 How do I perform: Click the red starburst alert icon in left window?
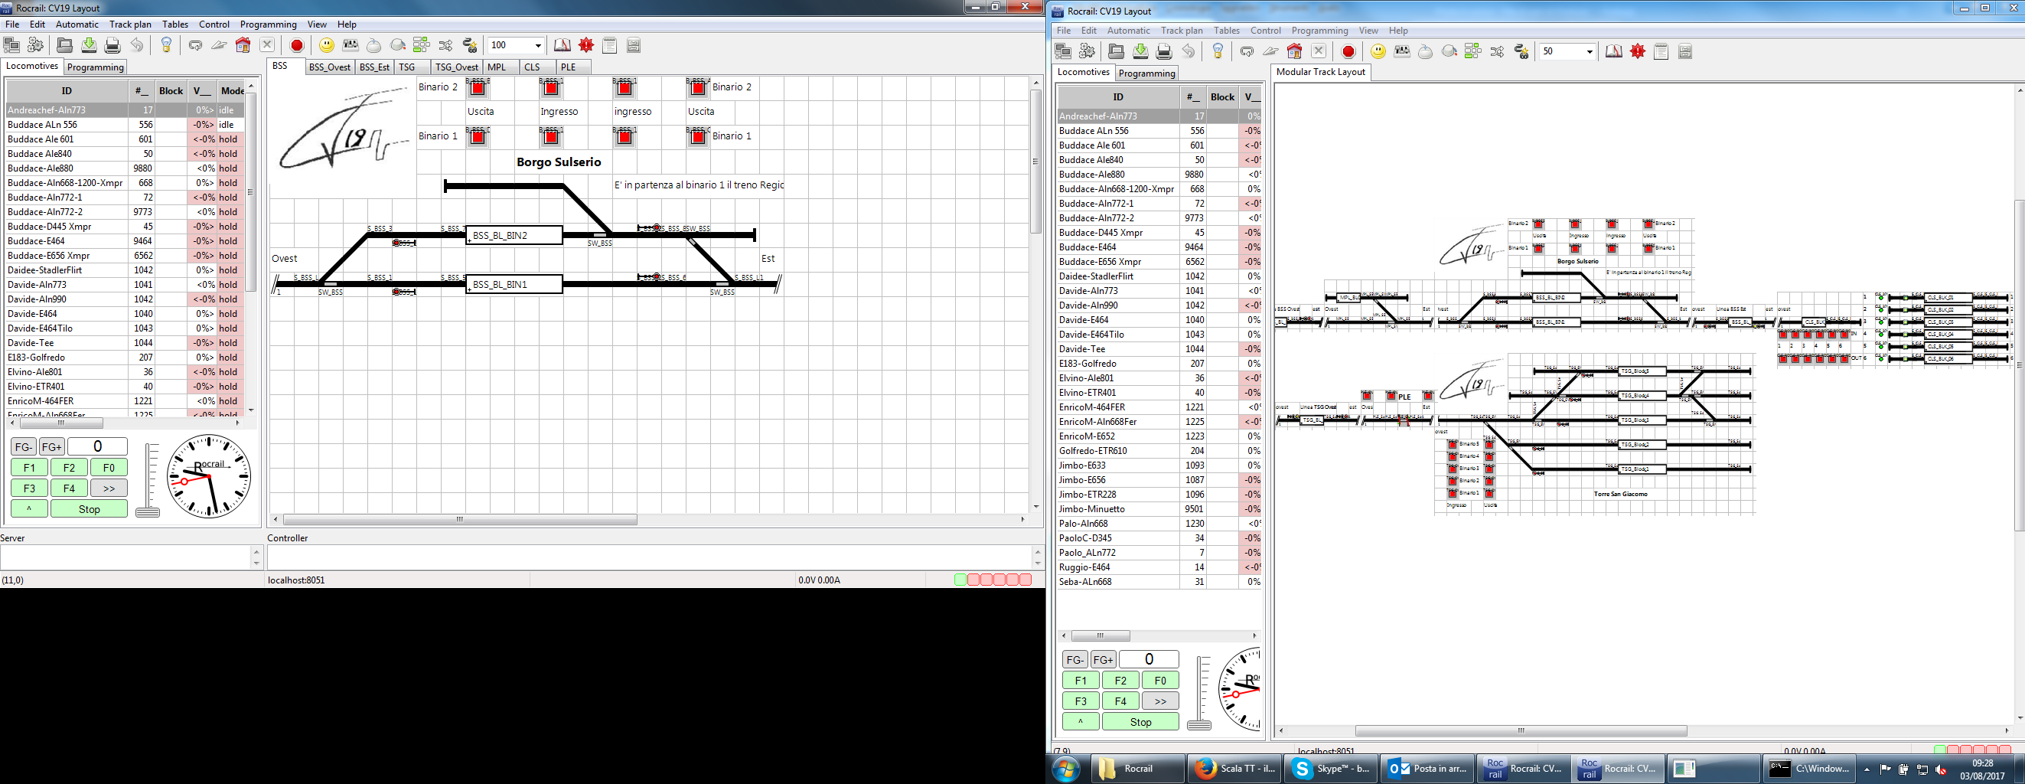pyautogui.click(x=586, y=46)
